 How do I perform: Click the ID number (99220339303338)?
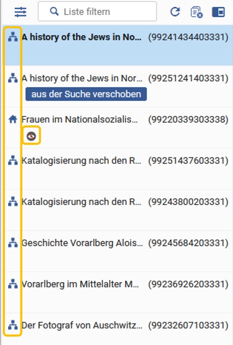(x=188, y=119)
